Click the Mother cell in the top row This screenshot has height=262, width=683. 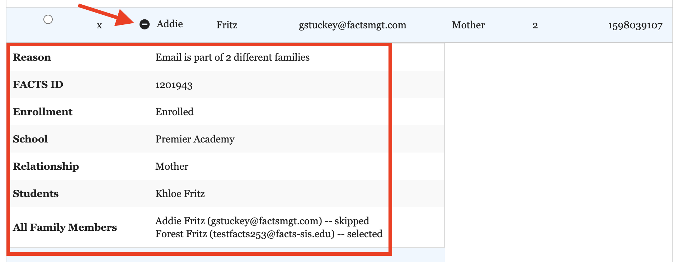tap(468, 25)
